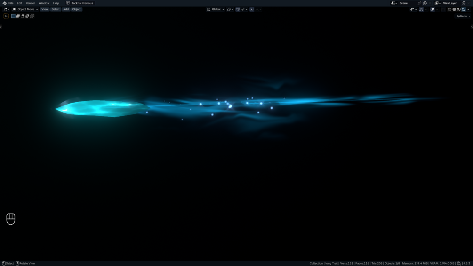Image resolution: width=473 pixels, height=266 pixels.
Task: Open the File menu
Action: (x=11, y=3)
